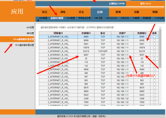The width and height of the screenshot is (166, 118).
Task: Tick the checkbox for port 25 row
Action: tap(154, 59)
